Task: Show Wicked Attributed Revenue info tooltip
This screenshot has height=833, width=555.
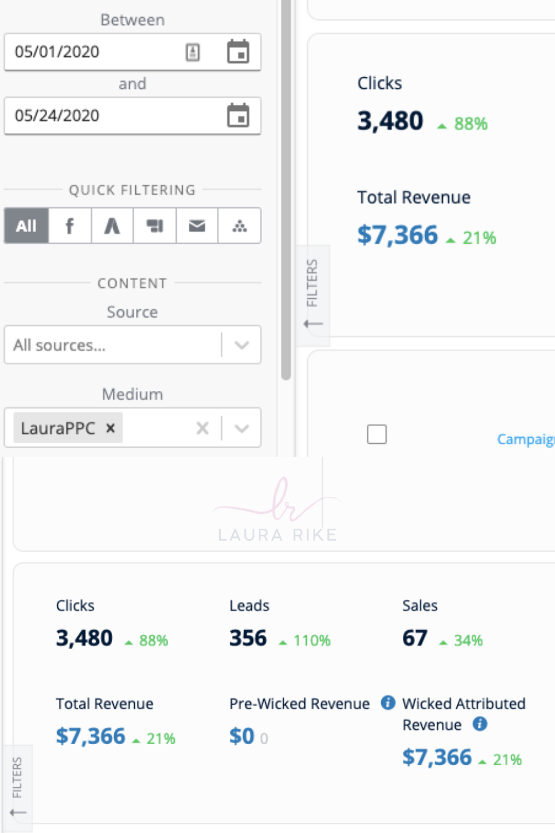Action: (480, 724)
